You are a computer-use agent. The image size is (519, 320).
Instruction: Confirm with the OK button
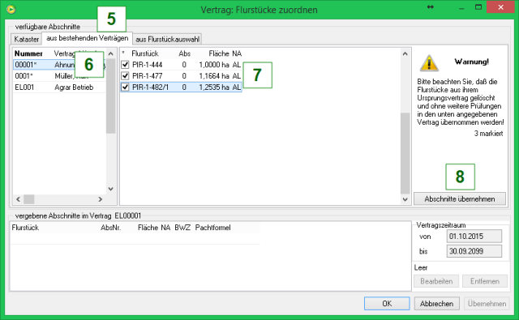click(387, 304)
